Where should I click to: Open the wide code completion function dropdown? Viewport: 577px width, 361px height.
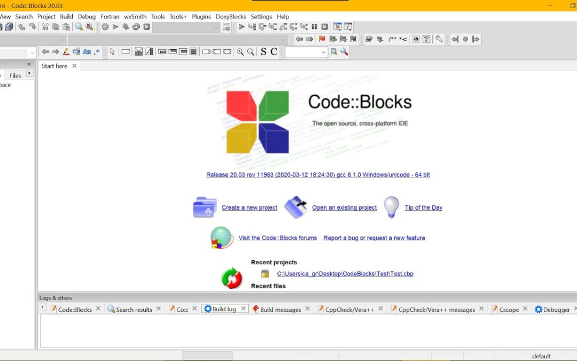pos(177,40)
